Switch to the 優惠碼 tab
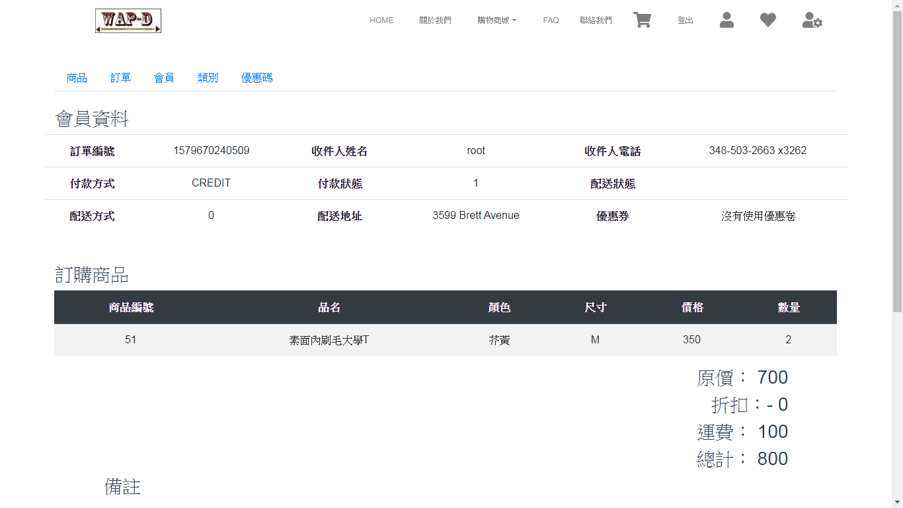The width and height of the screenshot is (903, 508). pos(256,78)
